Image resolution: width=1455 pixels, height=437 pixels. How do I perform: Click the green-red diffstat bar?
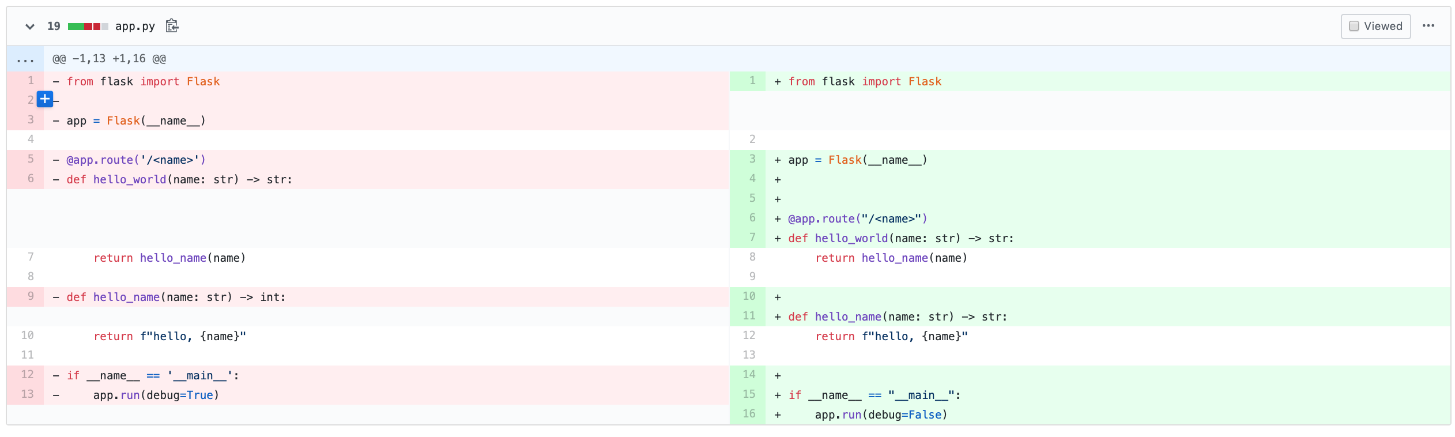(x=88, y=27)
